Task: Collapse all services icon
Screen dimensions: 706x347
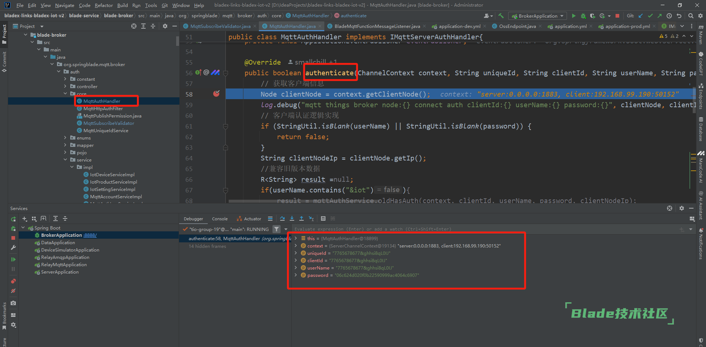Action: pos(65,218)
